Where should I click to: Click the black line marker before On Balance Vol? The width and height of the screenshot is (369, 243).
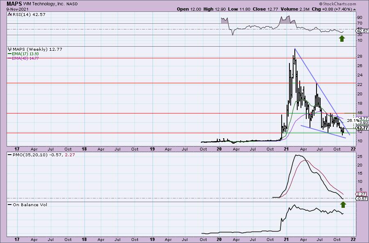coord(10,205)
